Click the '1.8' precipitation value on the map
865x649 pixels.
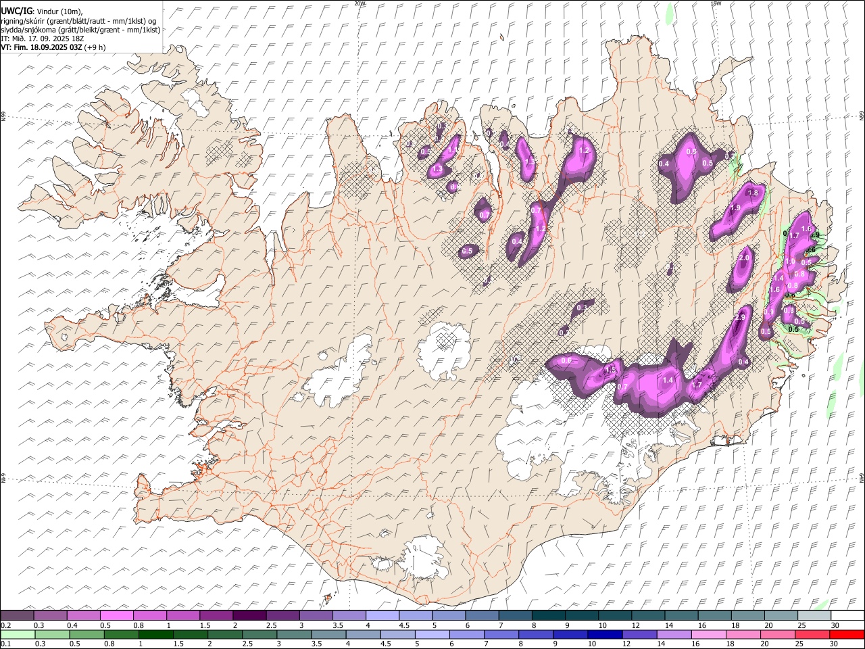click(x=753, y=193)
